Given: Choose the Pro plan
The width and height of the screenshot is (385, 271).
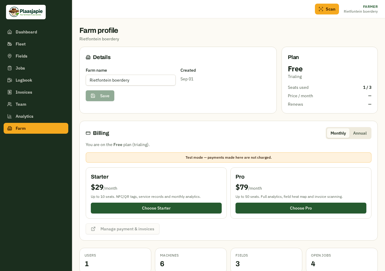Looking at the screenshot, I should [x=301, y=208].
